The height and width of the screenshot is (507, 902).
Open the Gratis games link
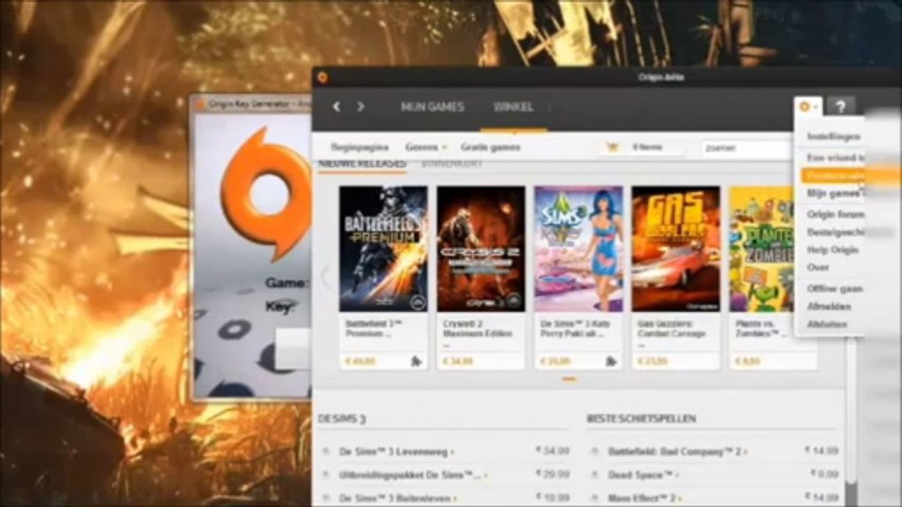point(490,148)
